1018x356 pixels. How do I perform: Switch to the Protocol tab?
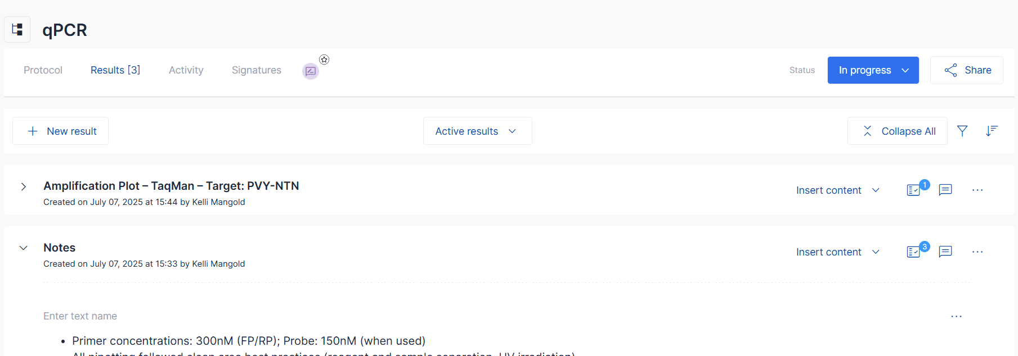click(43, 70)
